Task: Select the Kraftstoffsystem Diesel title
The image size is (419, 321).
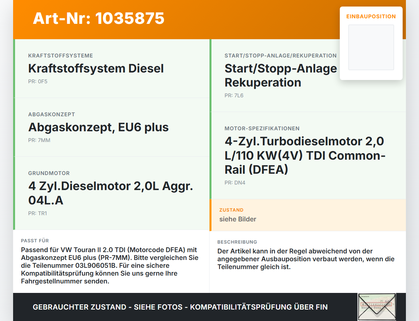Action: coord(96,69)
